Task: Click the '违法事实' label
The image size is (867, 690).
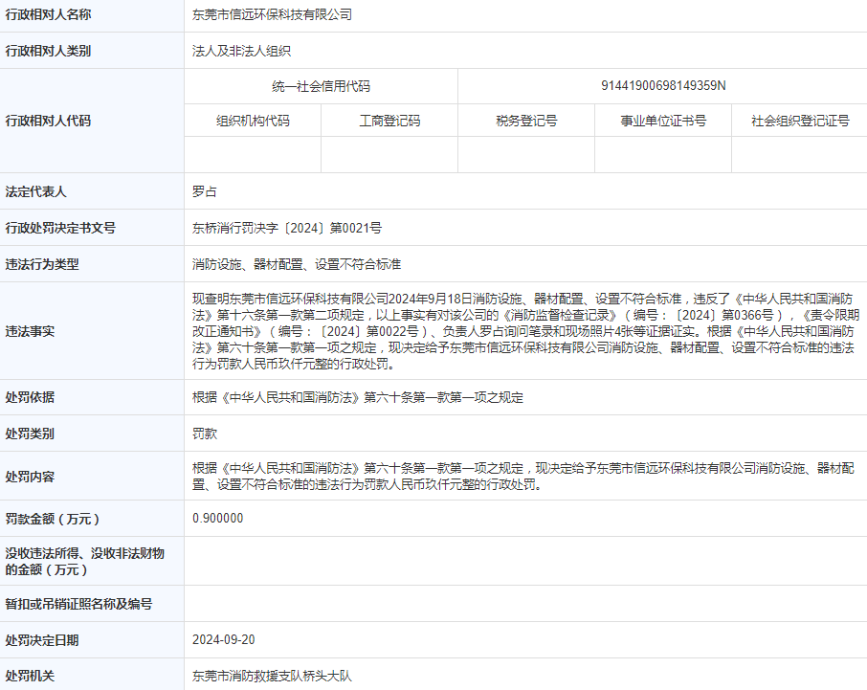Action: click(30, 331)
